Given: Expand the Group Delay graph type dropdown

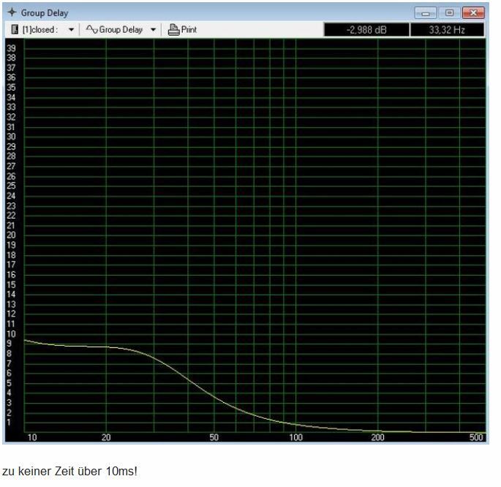Looking at the screenshot, I should click(x=154, y=30).
